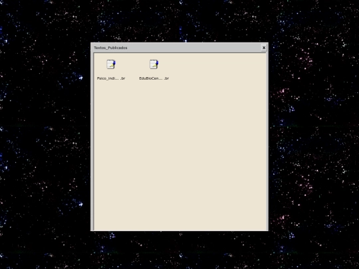Viewport: 359px width, 269px height.
Task: Select the EduBioCen... .br file icon
Action: [154, 64]
